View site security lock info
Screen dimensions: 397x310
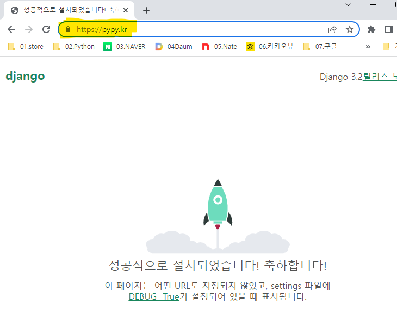[68, 29]
